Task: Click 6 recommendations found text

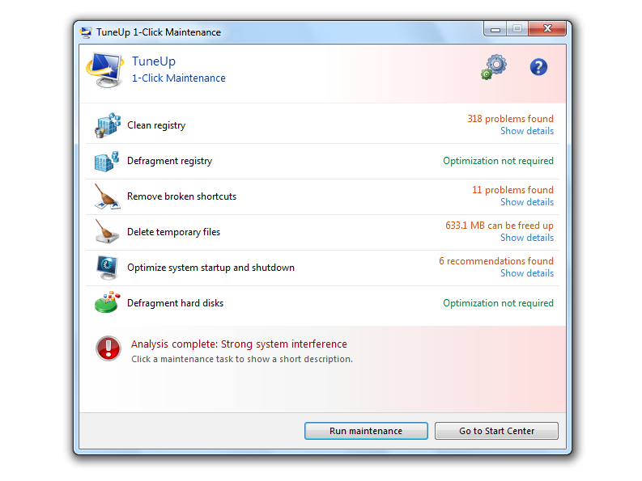Action: [496, 261]
